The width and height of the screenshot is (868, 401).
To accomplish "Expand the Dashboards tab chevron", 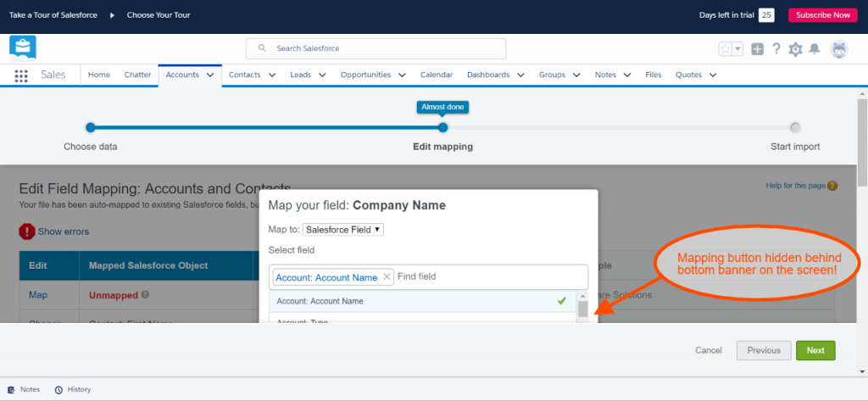I will 521,75.
